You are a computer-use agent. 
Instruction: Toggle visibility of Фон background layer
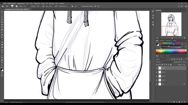(x=157, y=84)
